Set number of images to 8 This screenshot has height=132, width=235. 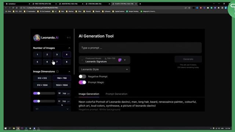[x=66, y=62]
